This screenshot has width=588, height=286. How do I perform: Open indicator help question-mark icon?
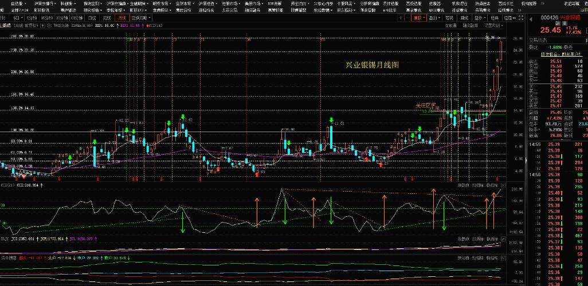point(43,26)
